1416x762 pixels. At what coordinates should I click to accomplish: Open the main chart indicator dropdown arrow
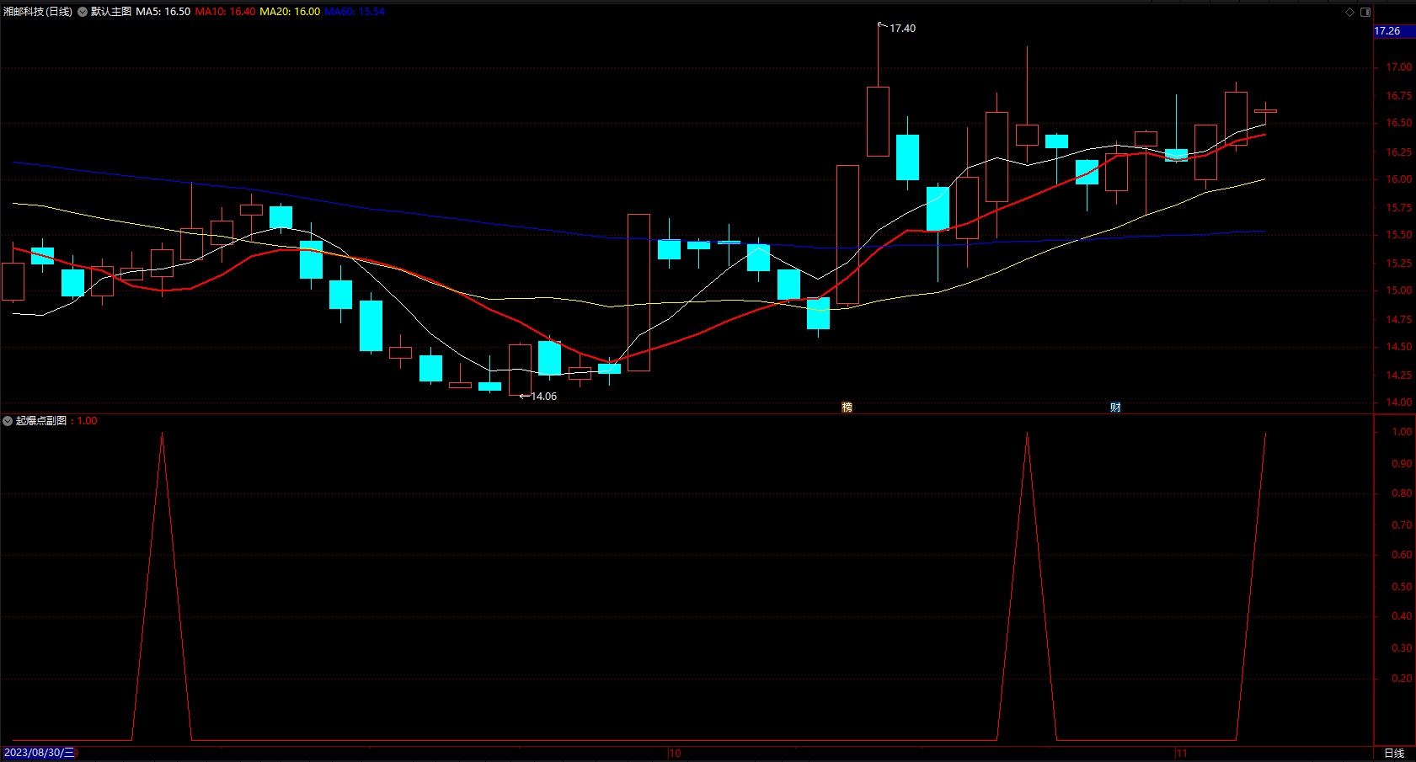pos(83,12)
